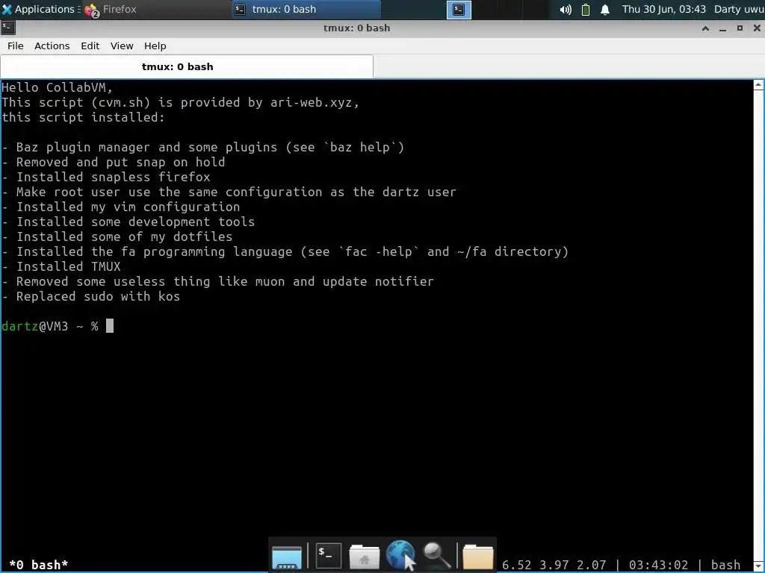Open the Actions menu
Viewport: 765px width, 573px height.
coord(52,46)
